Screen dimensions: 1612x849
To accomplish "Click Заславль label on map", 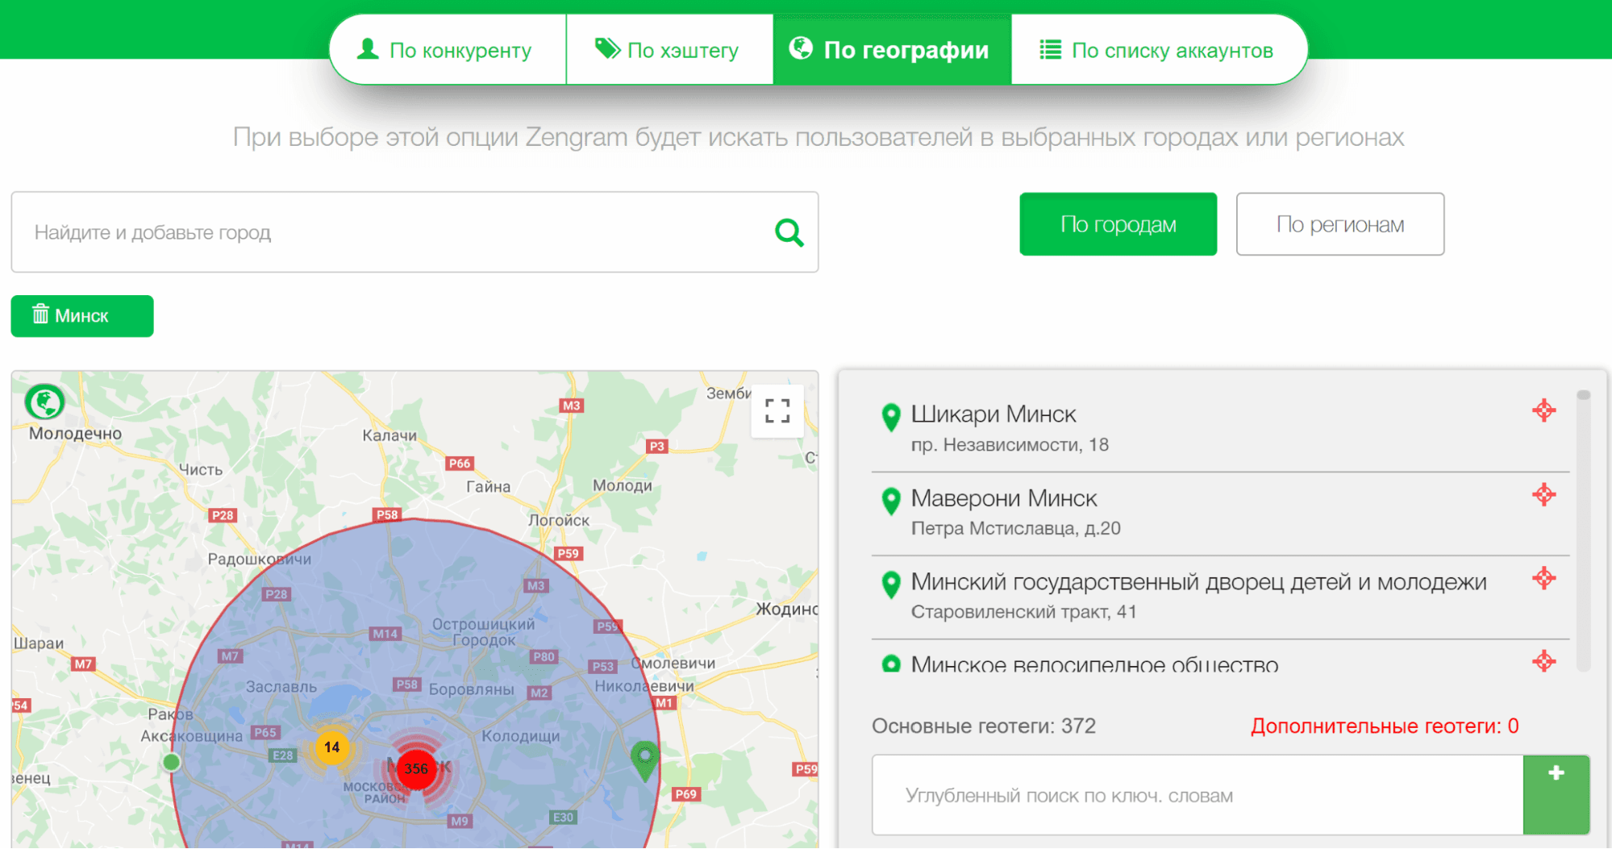I will pos(281,687).
